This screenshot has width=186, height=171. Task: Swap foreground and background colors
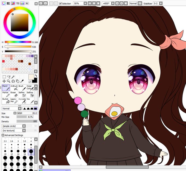tap(36, 76)
